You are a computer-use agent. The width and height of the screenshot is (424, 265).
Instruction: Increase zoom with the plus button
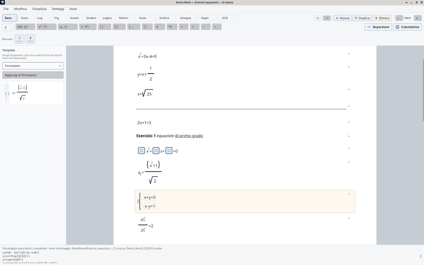(x=417, y=18)
